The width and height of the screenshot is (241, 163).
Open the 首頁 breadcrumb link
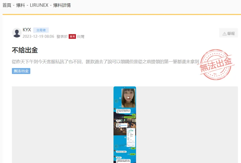click(x=7, y=5)
